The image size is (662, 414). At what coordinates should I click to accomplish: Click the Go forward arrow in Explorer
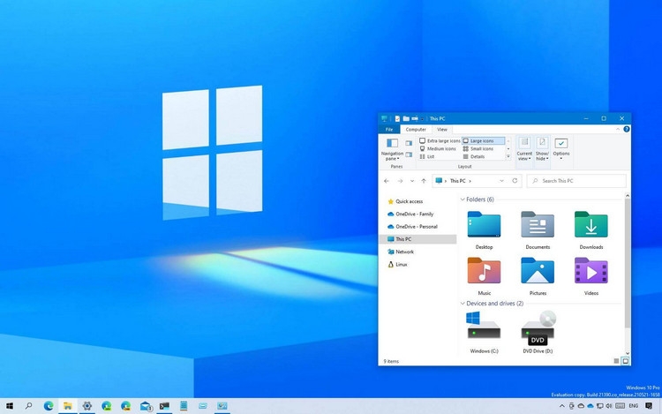point(400,181)
